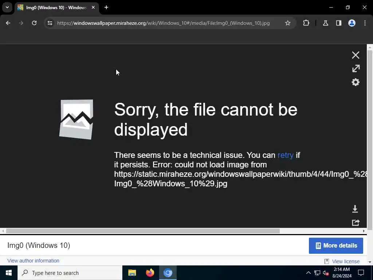Open media viewer settings gear icon
373x280 pixels.
click(356, 82)
